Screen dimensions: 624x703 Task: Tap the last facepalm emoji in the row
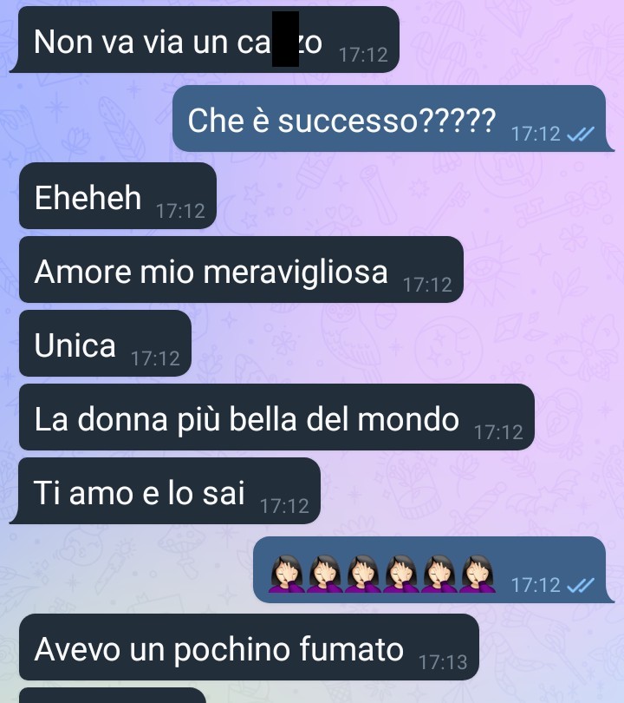pos(478,574)
